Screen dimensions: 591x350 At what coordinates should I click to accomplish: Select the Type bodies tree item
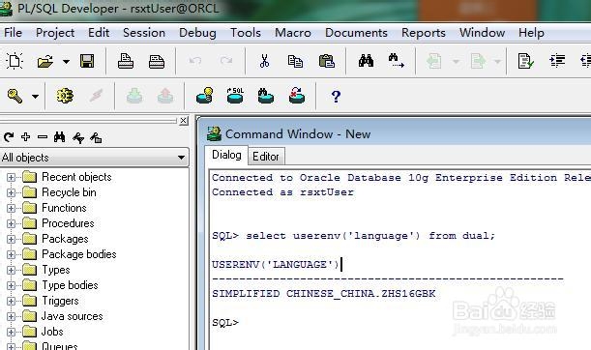pos(70,285)
